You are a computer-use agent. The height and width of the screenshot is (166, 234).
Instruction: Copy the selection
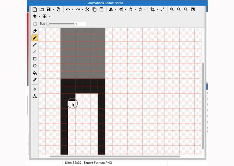coord(94,10)
